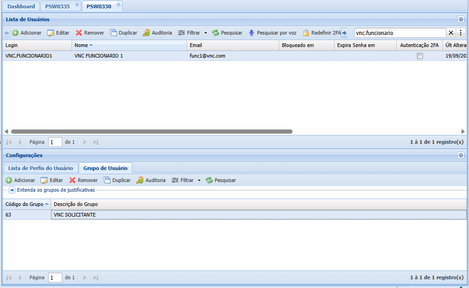Screen dimensions: 469x288
Task: Click Filtrar in the Lista de Usuários toolbar
Action: coord(189,33)
